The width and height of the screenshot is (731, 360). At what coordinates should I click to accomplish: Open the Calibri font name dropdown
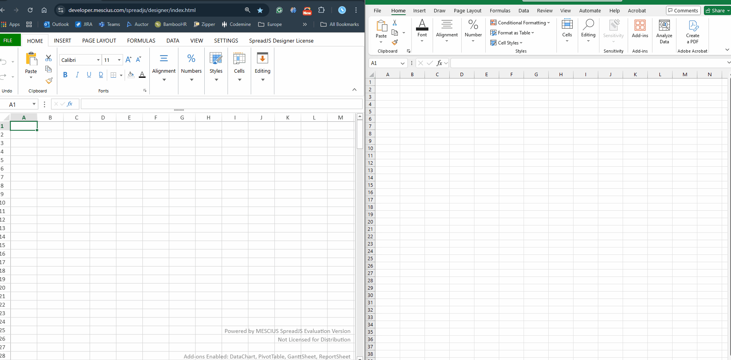point(98,60)
